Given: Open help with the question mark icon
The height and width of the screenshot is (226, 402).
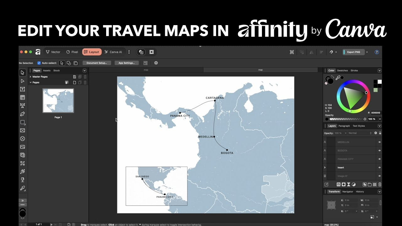Looking at the screenshot, I should pyautogui.click(x=377, y=52).
